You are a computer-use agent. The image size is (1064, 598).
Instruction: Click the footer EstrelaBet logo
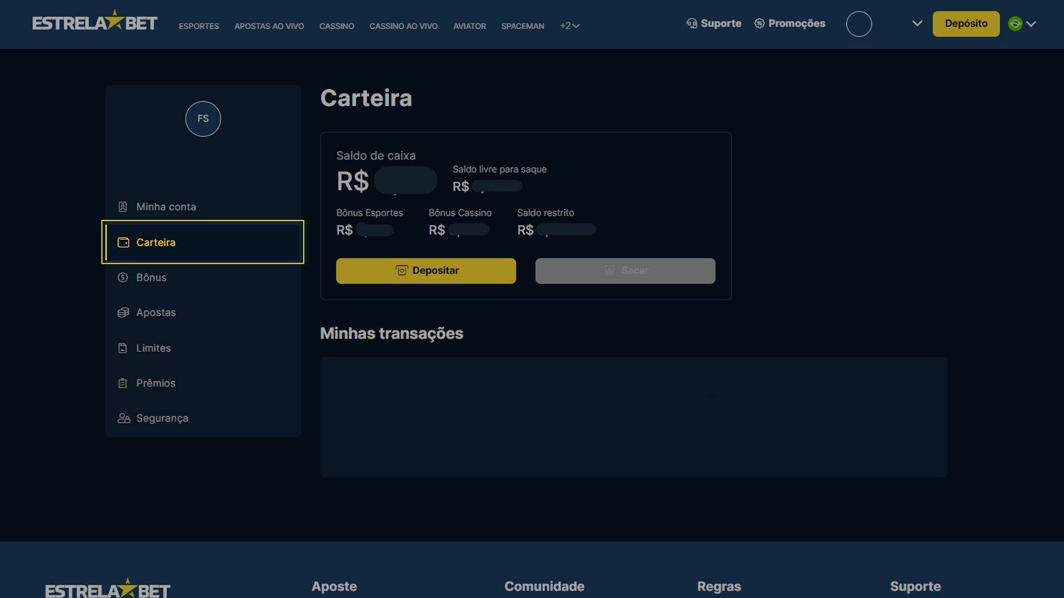click(x=108, y=589)
